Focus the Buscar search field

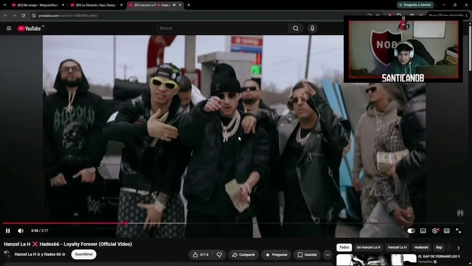(222, 28)
